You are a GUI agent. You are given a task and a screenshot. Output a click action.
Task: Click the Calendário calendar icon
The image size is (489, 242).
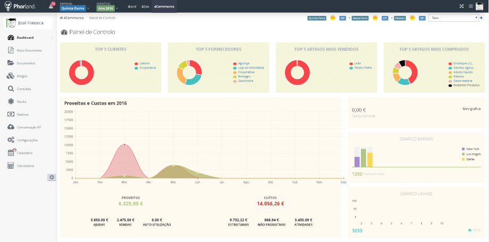(11, 153)
